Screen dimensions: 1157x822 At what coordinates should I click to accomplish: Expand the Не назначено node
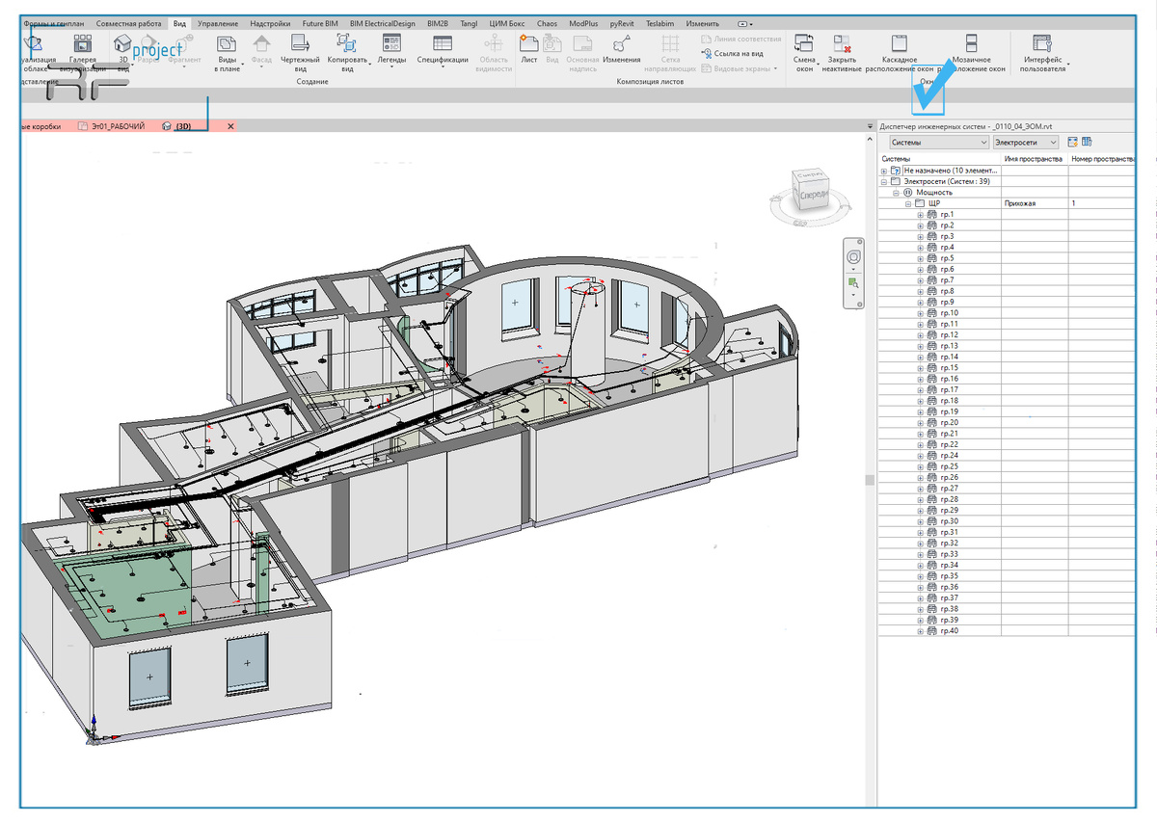point(884,171)
